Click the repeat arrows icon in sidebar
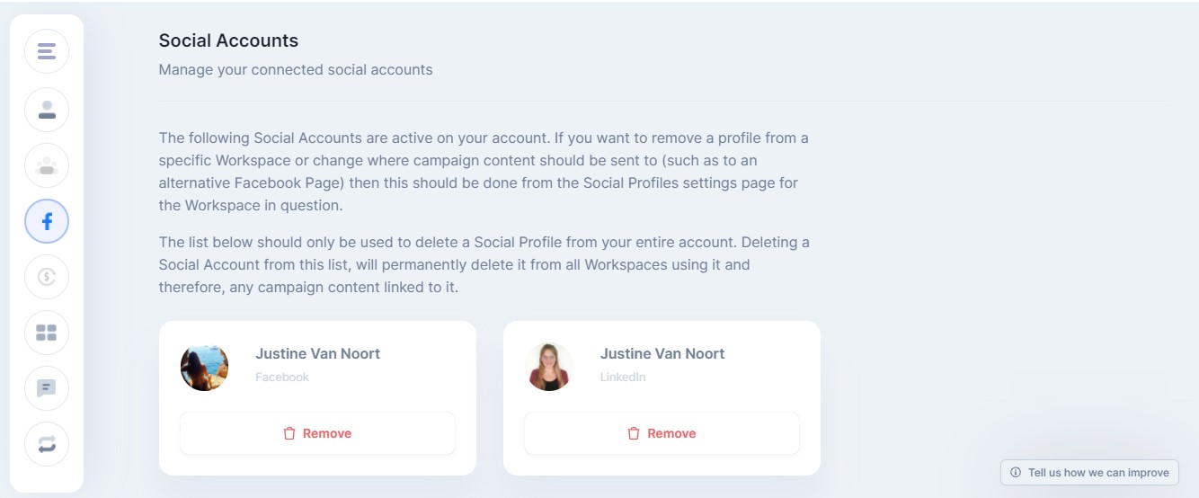The image size is (1199, 498). tap(47, 444)
